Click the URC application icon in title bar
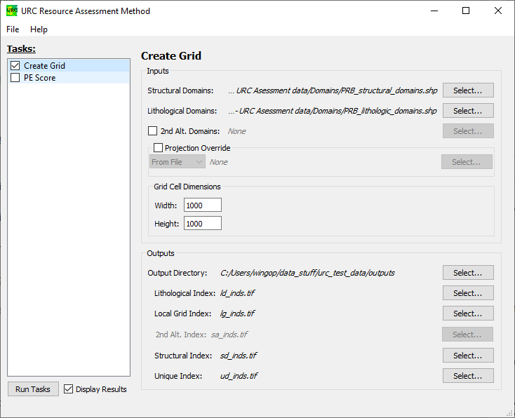Viewport: 515px width, 418px height. point(12,11)
